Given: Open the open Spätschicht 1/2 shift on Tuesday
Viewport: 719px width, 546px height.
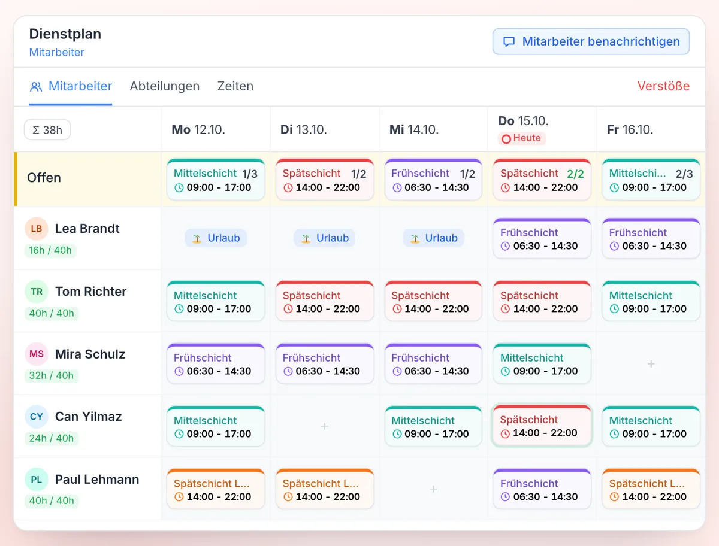Looking at the screenshot, I should tap(325, 180).
